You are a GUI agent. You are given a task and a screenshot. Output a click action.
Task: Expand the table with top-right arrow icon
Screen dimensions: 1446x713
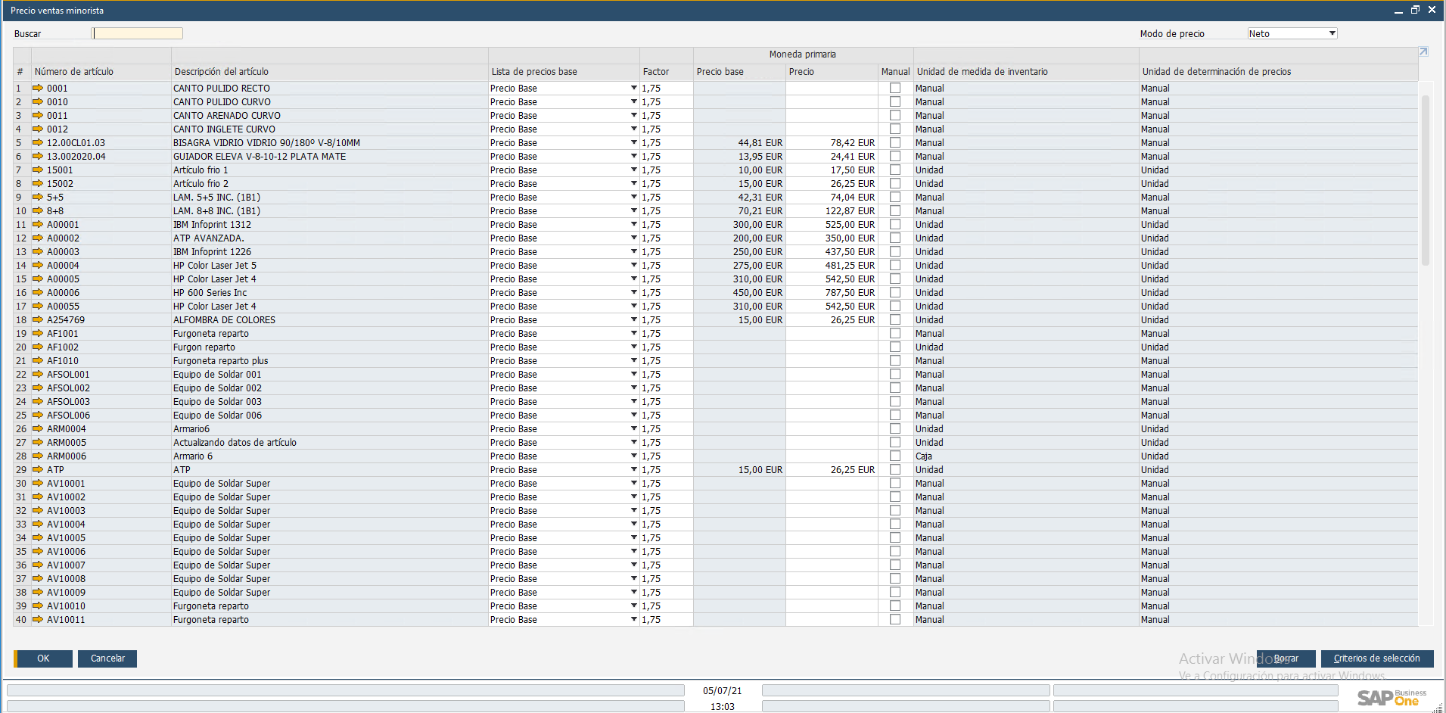point(1423,52)
